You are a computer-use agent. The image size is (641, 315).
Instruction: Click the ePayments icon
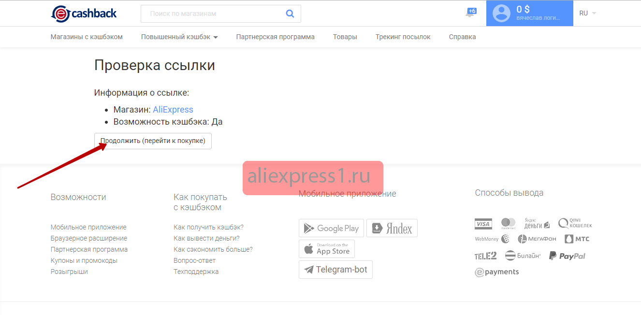click(x=497, y=272)
